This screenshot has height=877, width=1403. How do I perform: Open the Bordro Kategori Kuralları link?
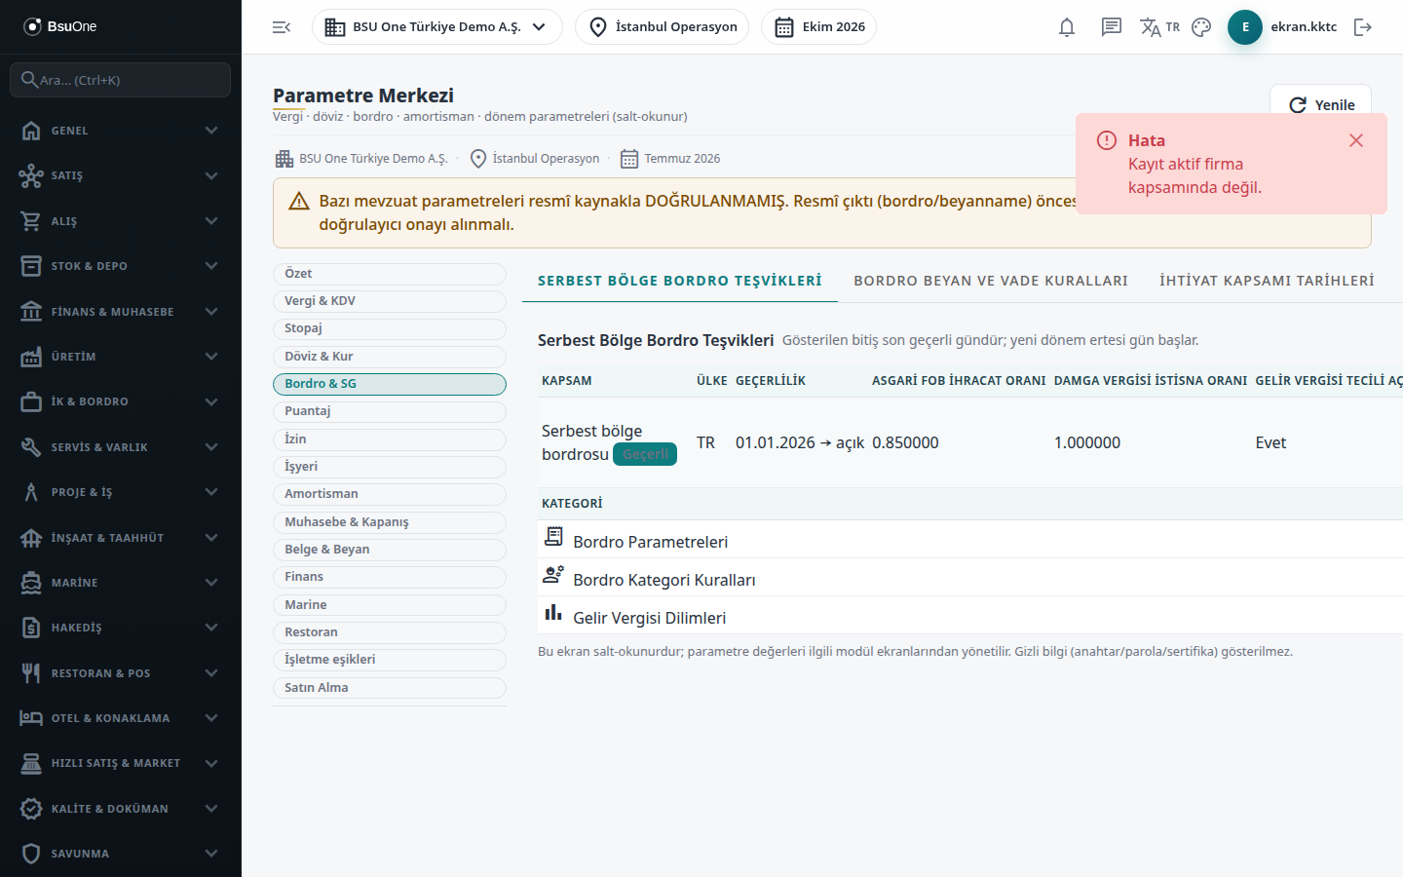664,580
